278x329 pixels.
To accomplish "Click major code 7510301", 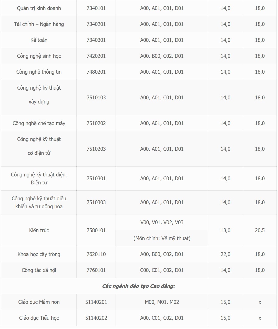I will pyautogui.click(x=96, y=178).
